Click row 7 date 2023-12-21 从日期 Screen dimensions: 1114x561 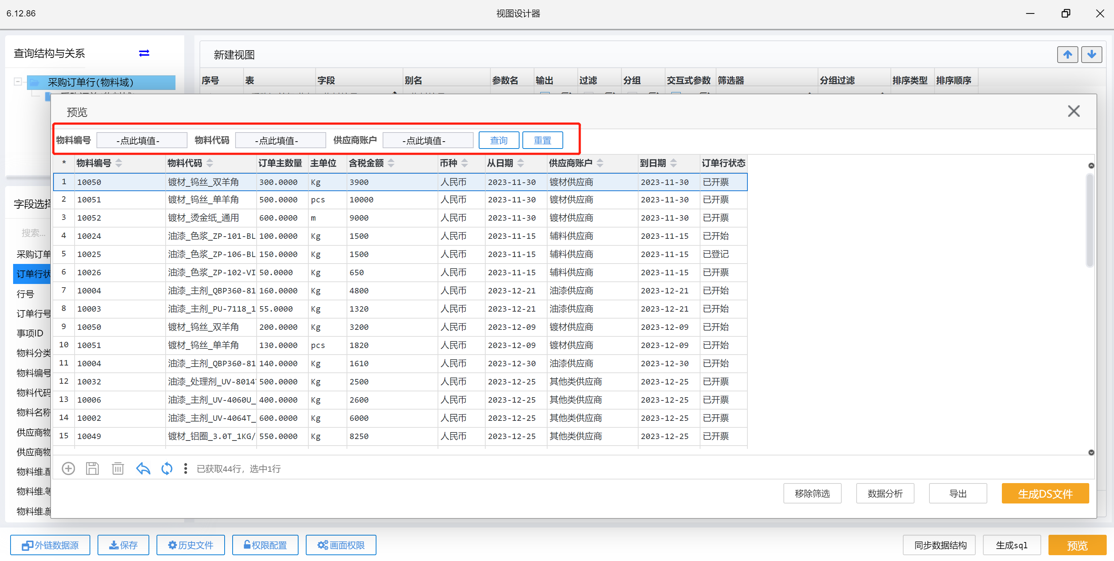tap(515, 291)
